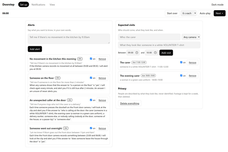Focus the alert description text area

coord(69,39)
